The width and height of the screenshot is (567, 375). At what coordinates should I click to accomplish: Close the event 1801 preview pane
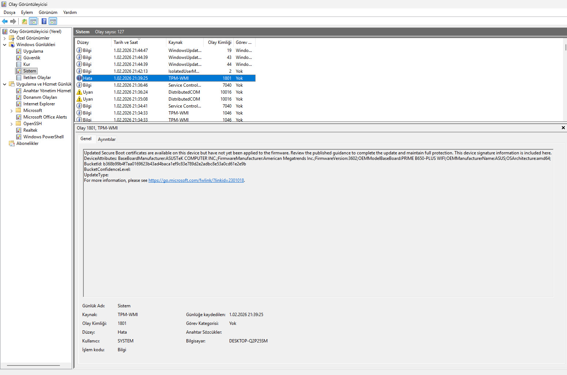563,128
